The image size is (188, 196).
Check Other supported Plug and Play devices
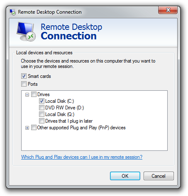pos(34,128)
